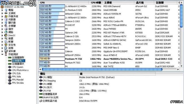Viewport: 184px width, 104px height.
Task: Click the 欄位 header in details pane
Action: click(x=58, y=74)
